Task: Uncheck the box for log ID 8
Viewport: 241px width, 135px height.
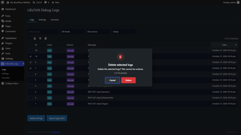Action: click(31, 62)
